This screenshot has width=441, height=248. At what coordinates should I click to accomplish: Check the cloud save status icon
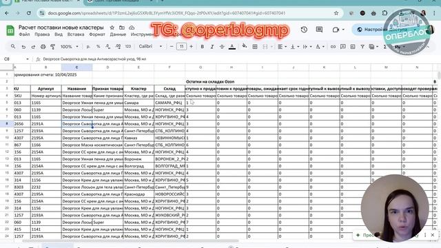tap(132, 28)
